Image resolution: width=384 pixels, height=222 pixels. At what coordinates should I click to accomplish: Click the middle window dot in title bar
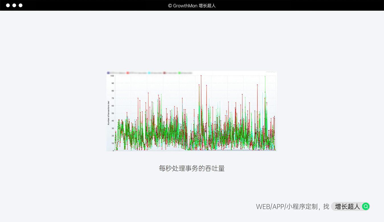click(14, 5)
